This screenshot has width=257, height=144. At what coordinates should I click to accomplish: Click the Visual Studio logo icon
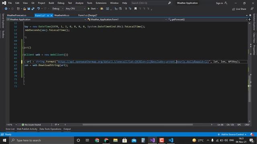pos(4,3)
